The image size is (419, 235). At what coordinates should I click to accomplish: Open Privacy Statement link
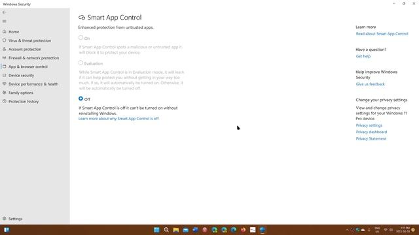pyautogui.click(x=371, y=138)
